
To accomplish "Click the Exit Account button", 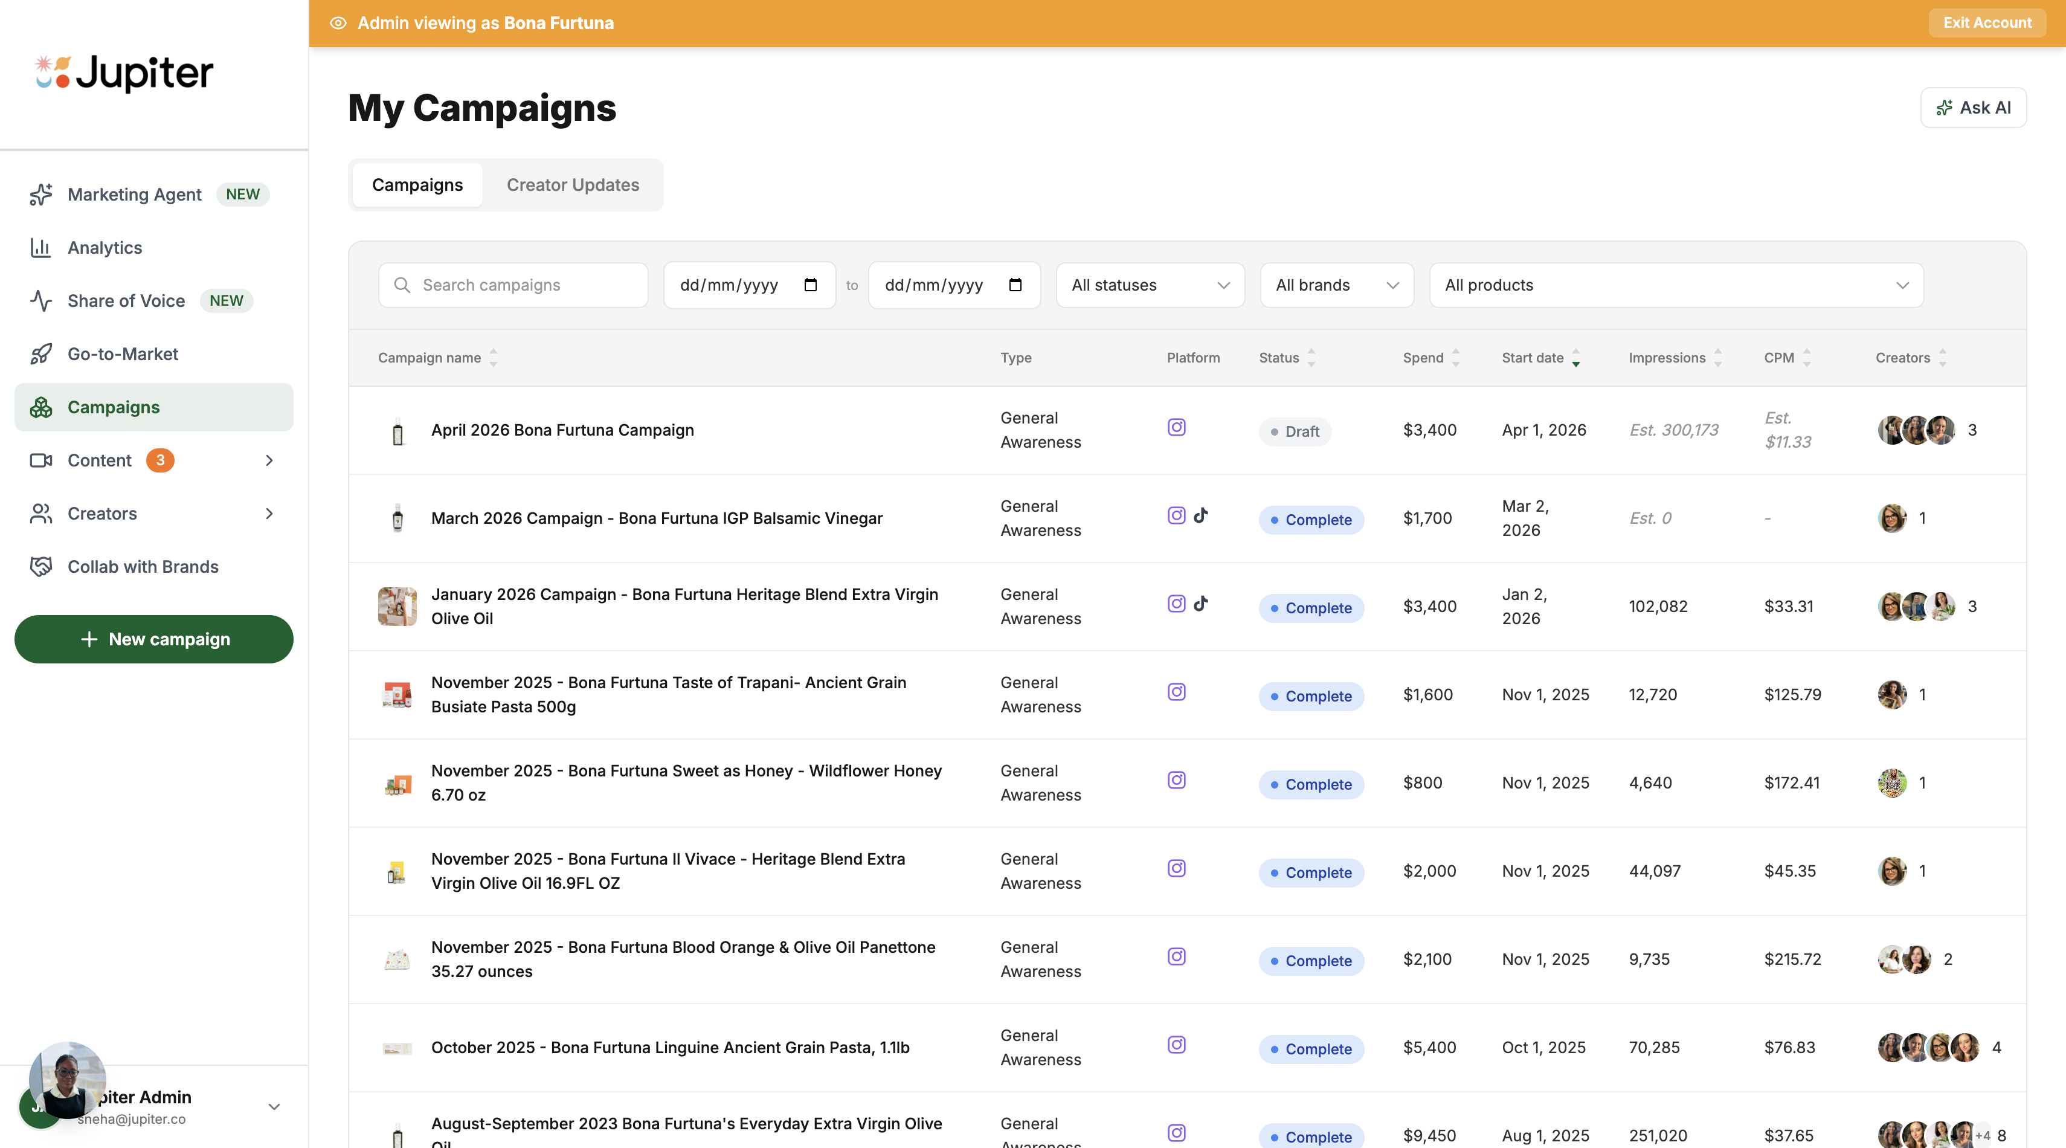I will pyautogui.click(x=1987, y=22).
